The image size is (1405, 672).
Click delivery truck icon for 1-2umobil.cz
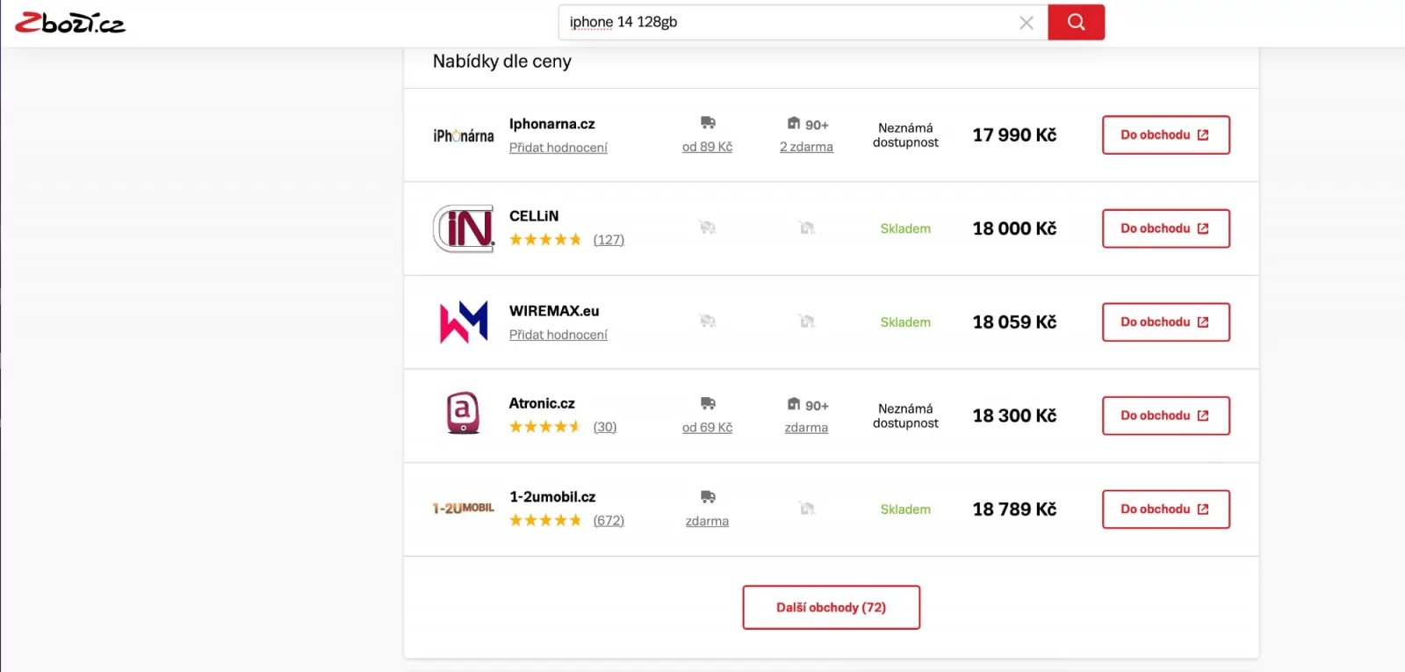point(708,497)
